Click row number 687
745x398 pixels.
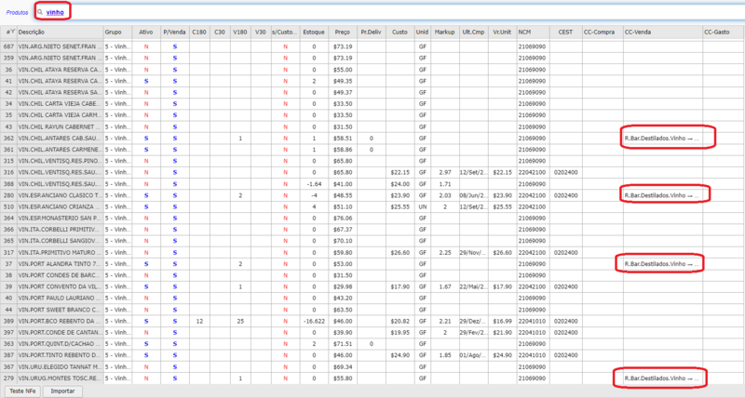[x=8, y=46]
